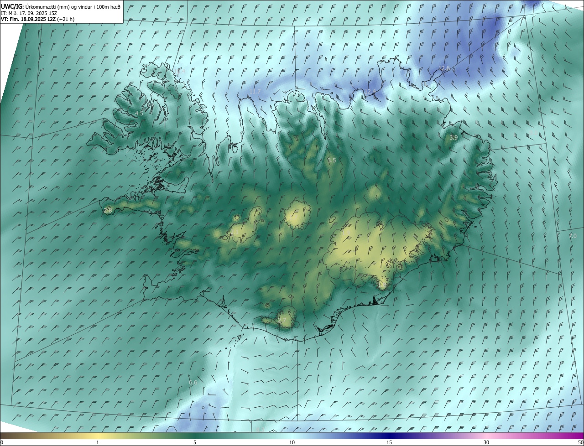
Task: Click the 12.6 value label in the northeast
Action: (x=444, y=68)
